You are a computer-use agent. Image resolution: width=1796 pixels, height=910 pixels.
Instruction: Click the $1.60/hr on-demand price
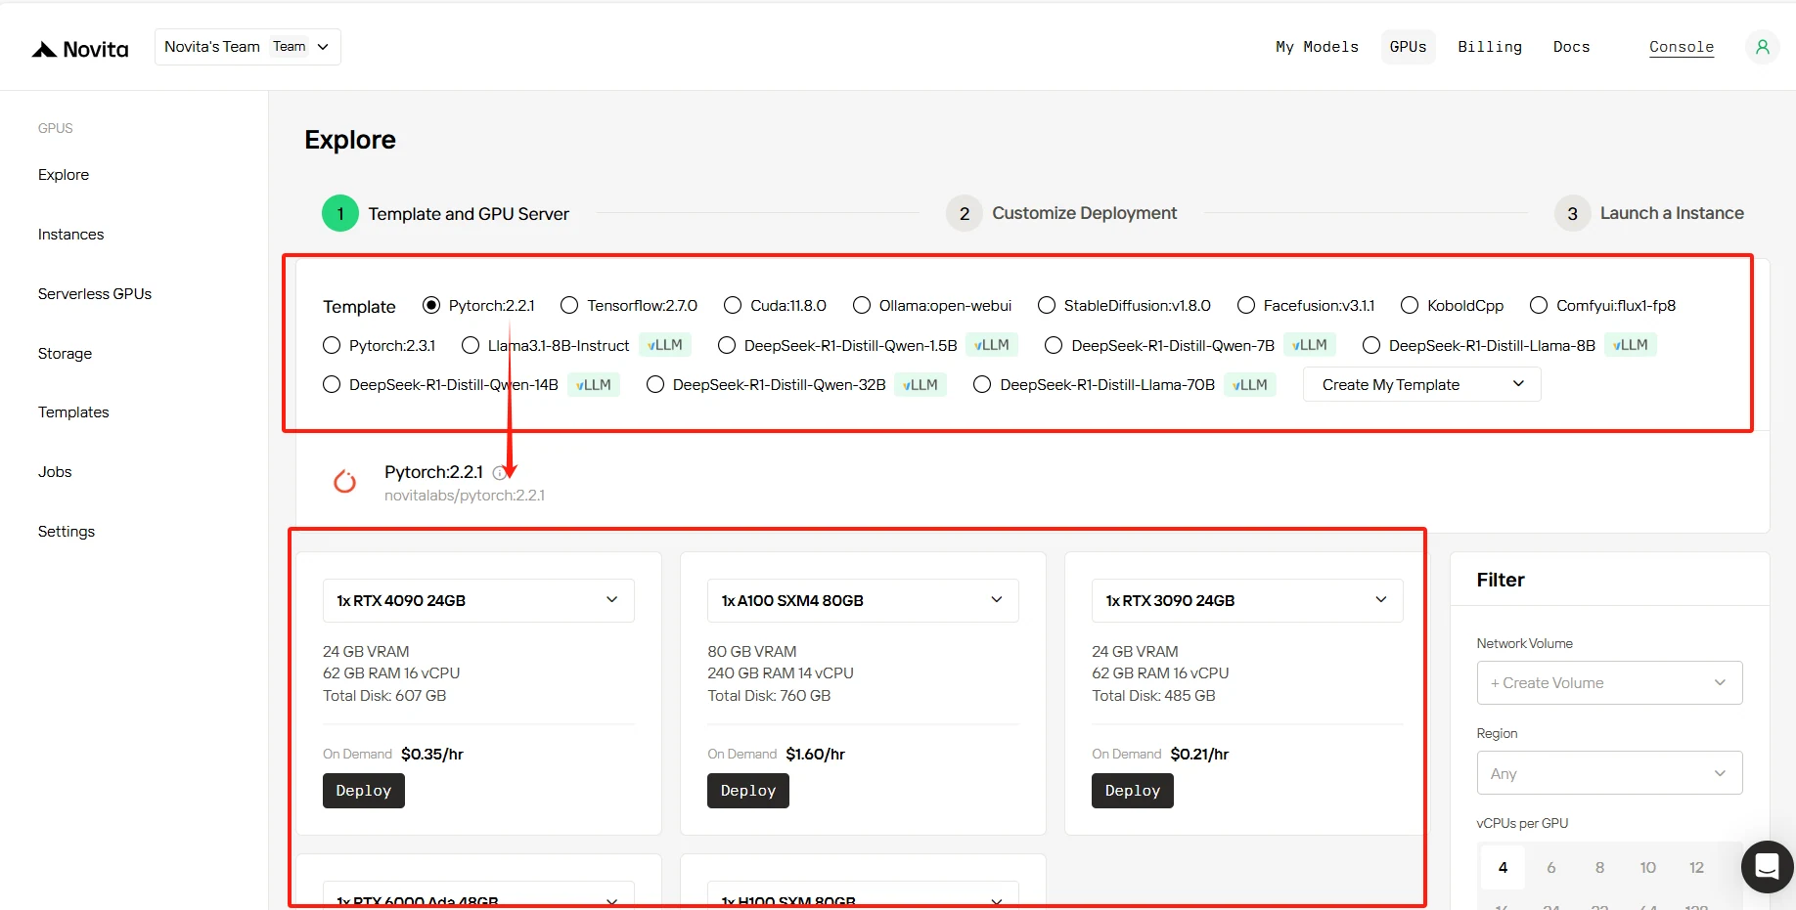816,755
